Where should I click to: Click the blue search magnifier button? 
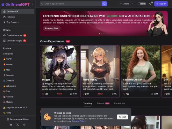click(104, 4)
